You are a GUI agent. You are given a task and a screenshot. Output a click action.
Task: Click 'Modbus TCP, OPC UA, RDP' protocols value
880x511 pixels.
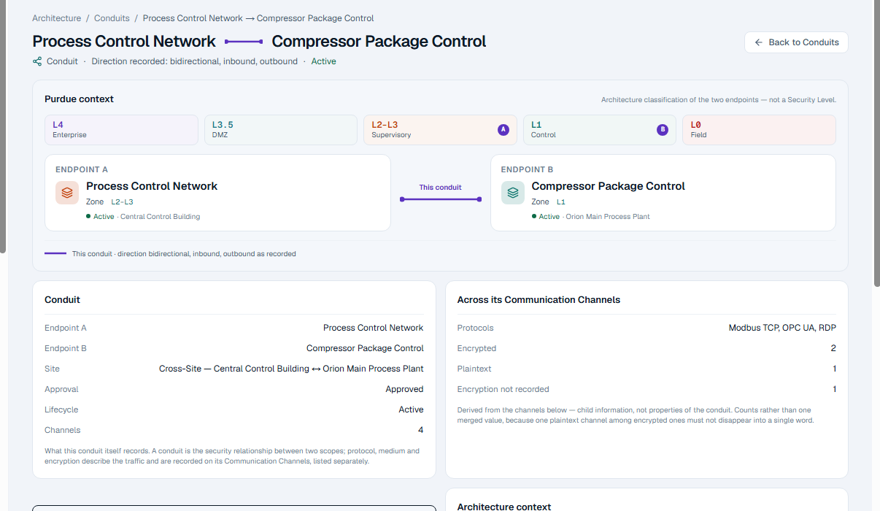(782, 328)
